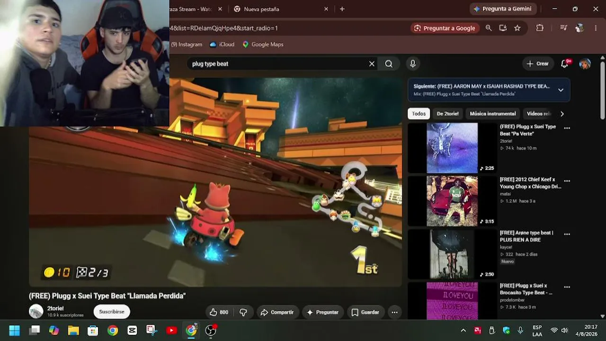606x341 pixels.
Task: Click Pregunta a Gemini button
Action: pos(502,9)
